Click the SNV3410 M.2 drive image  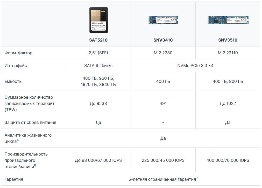pos(163,20)
